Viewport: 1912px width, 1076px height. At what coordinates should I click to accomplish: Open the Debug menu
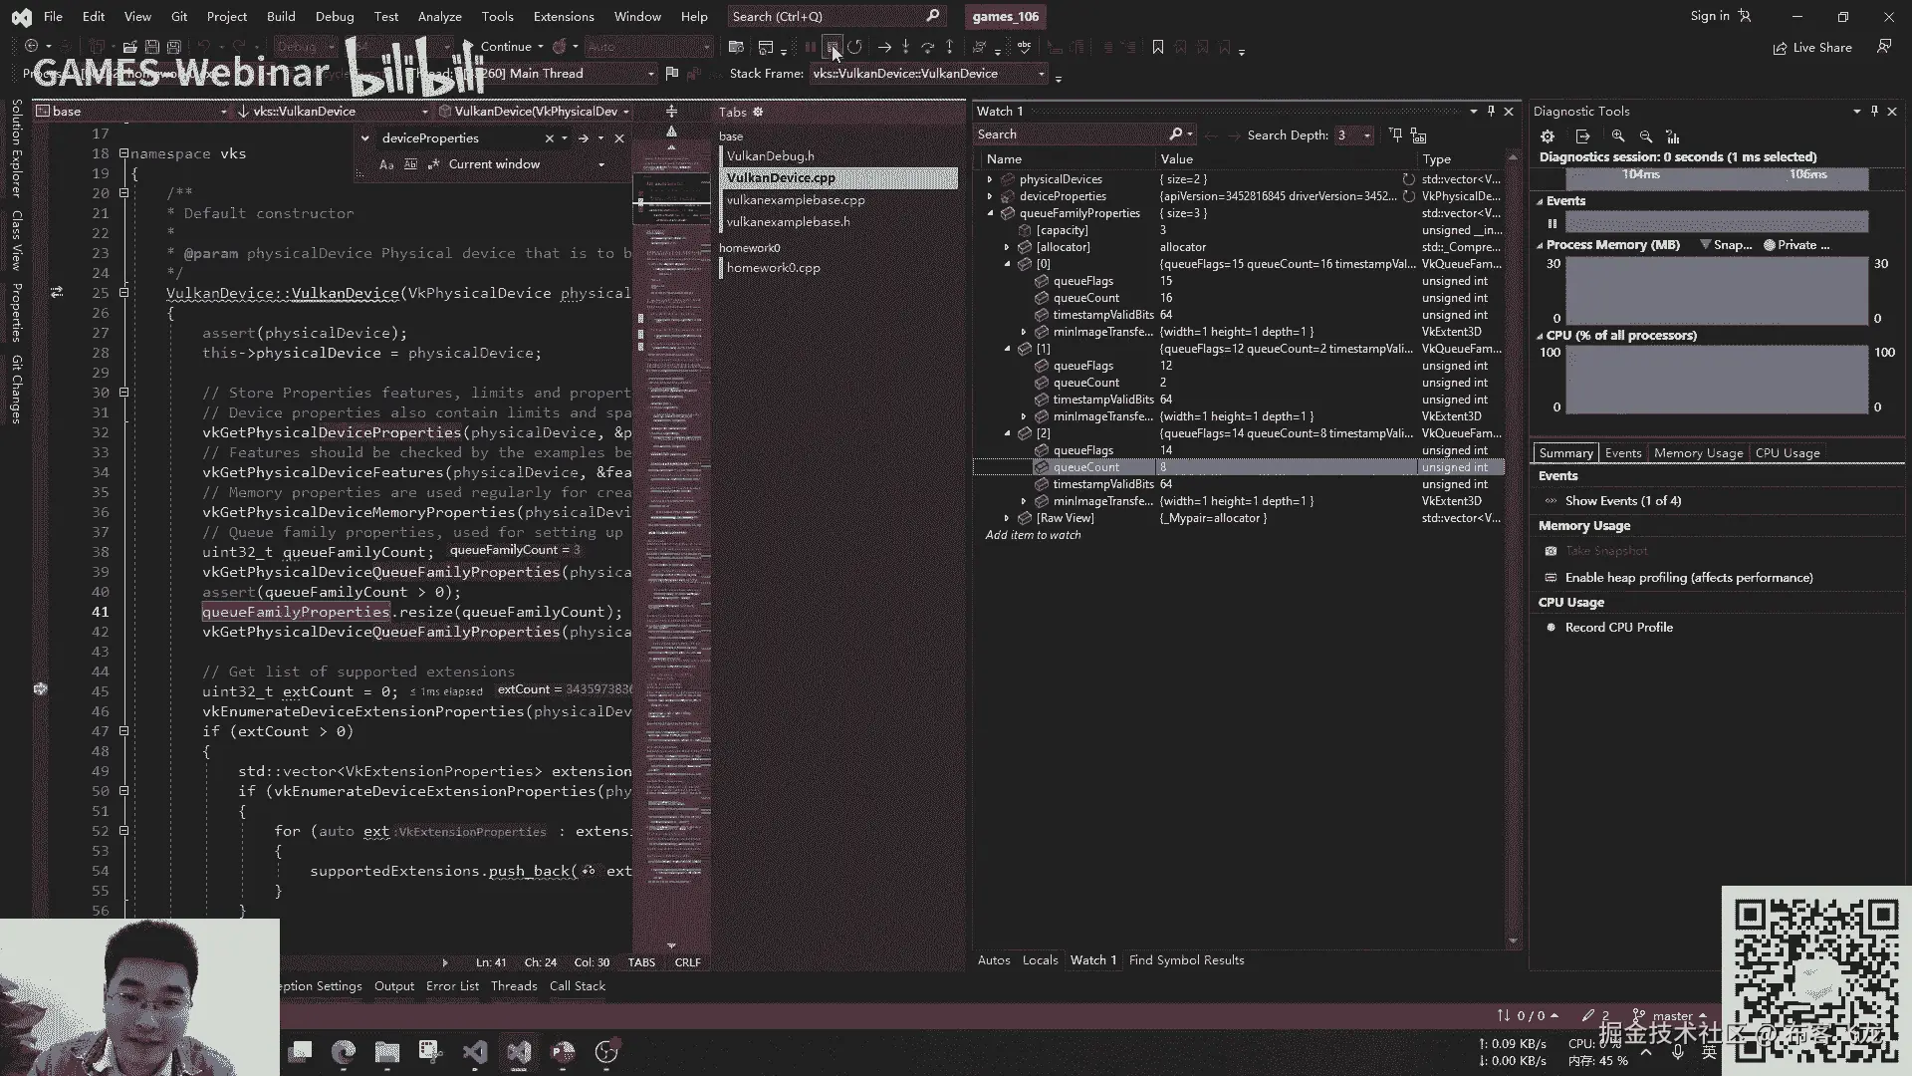click(x=334, y=16)
